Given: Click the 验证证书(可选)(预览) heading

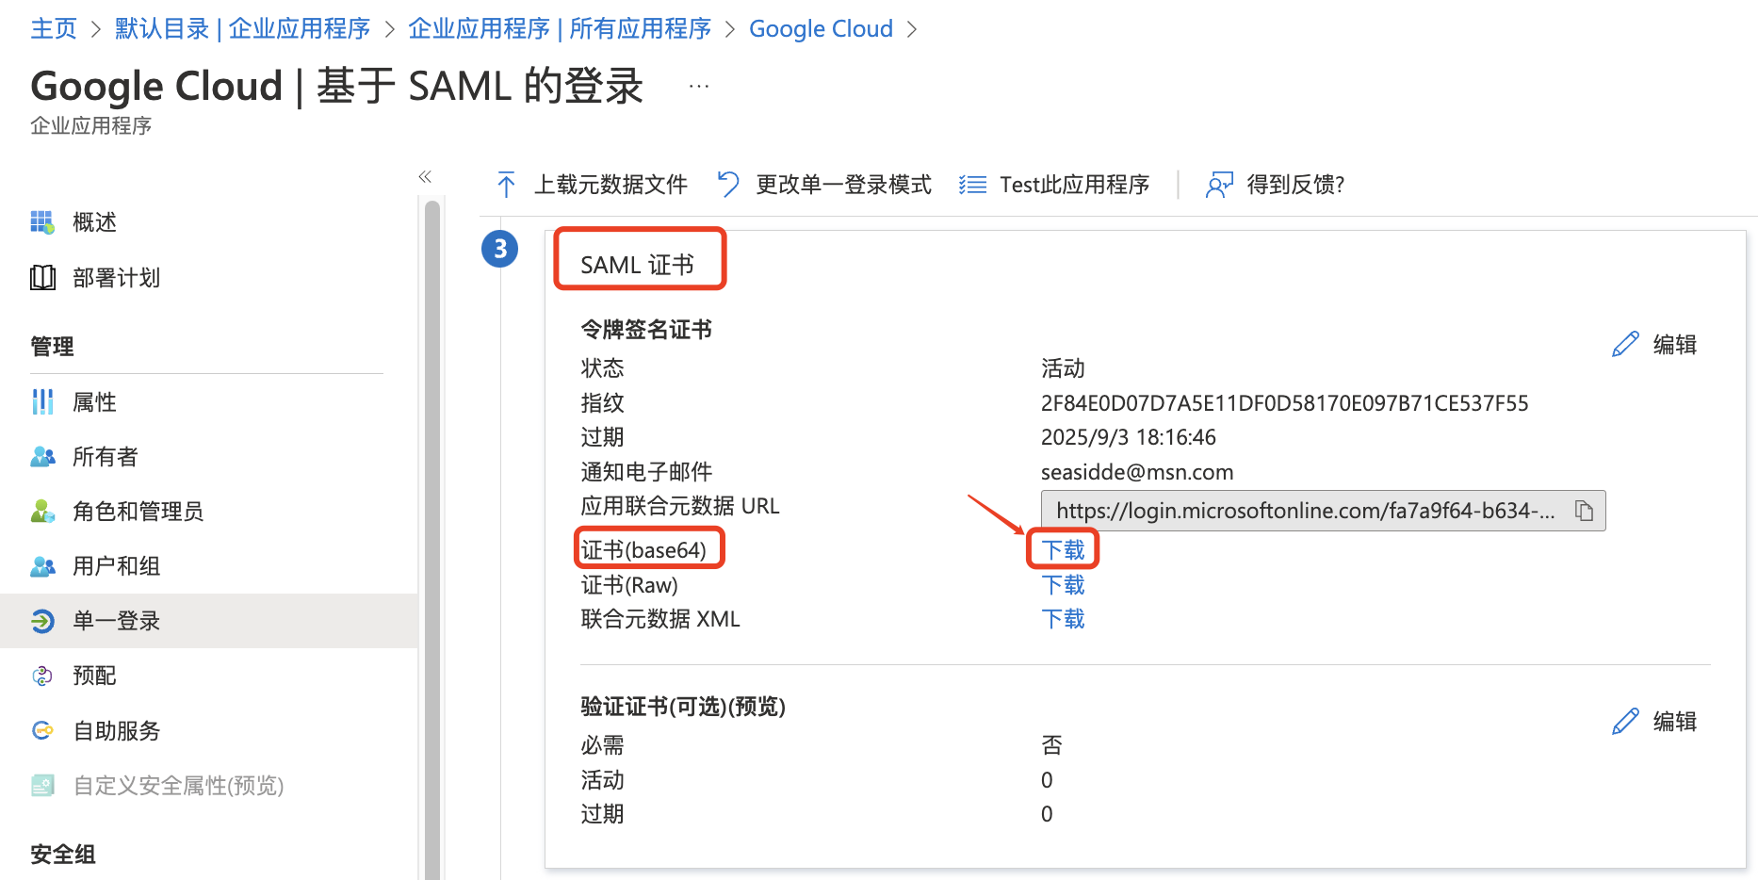Looking at the screenshot, I should pos(683,707).
